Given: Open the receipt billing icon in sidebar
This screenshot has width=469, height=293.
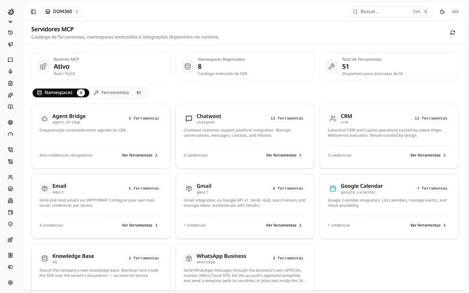Looking at the screenshot, I should (x=11, y=255).
